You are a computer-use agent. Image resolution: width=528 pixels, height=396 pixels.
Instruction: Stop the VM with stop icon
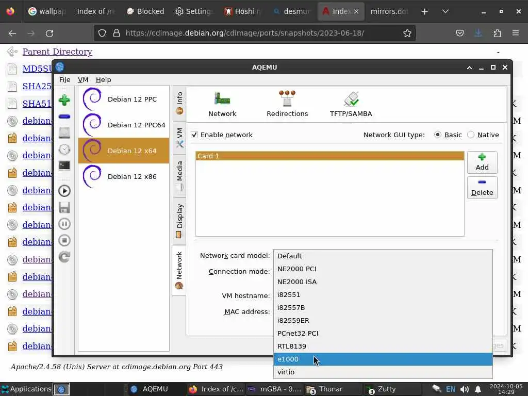[64, 240]
